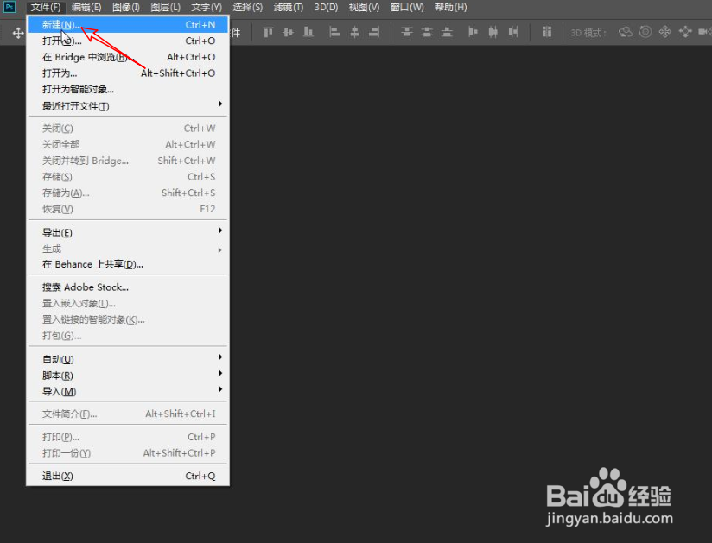Click 3D scale camera icon
Image resolution: width=712 pixels, height=543 pixels.
point(705,32)
